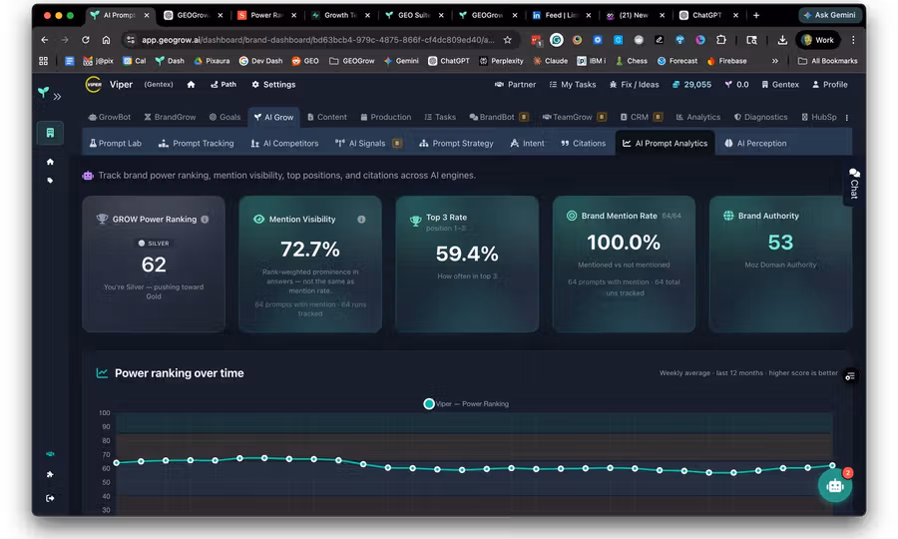Screen dimensions: 898x539
Task: Click the GROW Power Ranking info icon
Action: [205, 220]
